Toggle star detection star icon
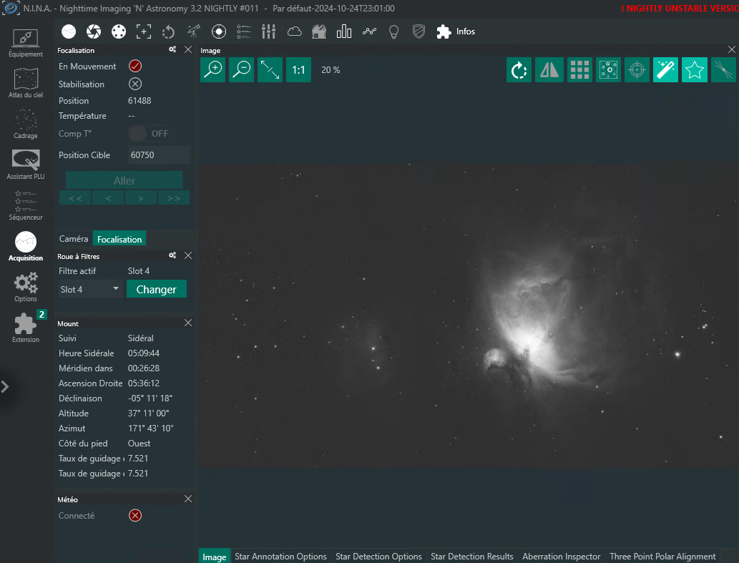739x563 pixels. [x=694, y=69]
